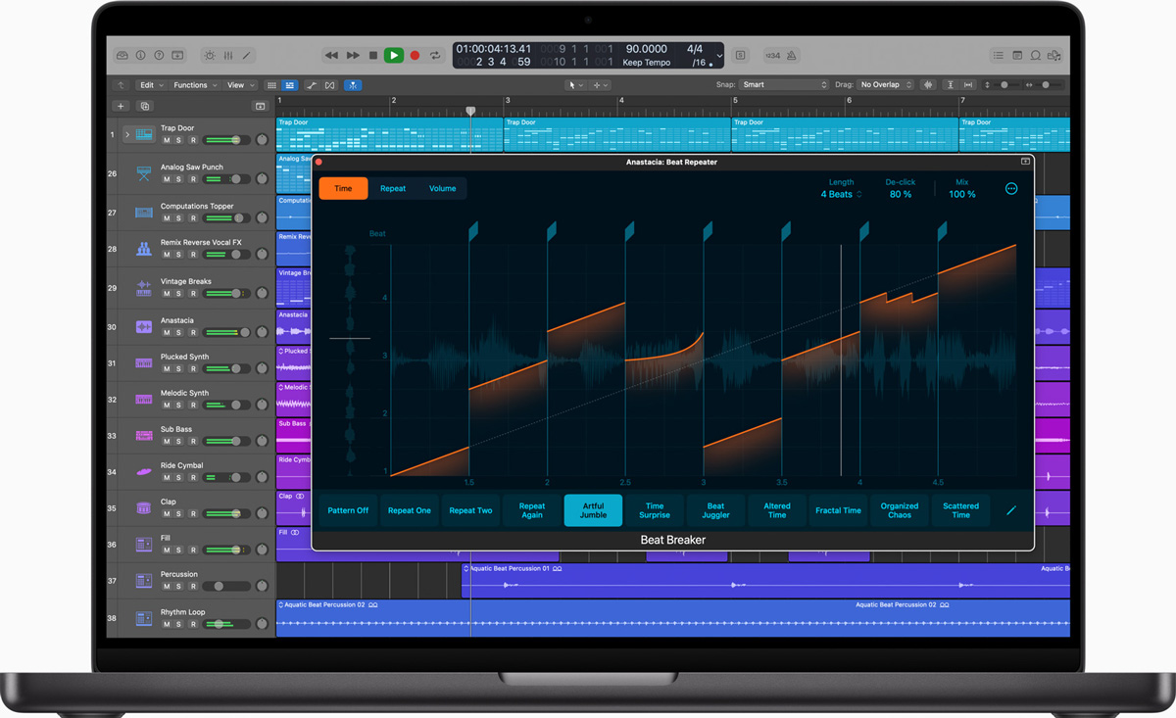Switch to Volume tab in Beat Breaker
The width and height of the screenshot is (1176, 718).
(442, 188)
